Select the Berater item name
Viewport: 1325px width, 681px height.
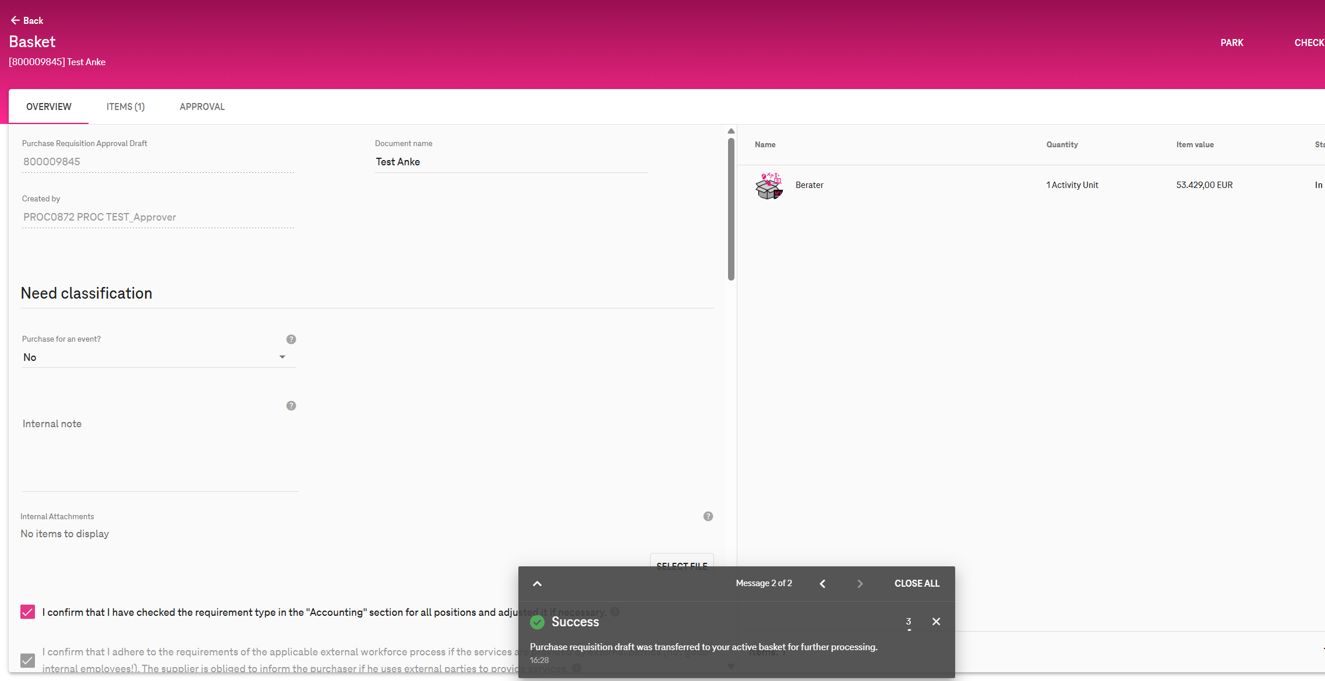tap(810, 185)
